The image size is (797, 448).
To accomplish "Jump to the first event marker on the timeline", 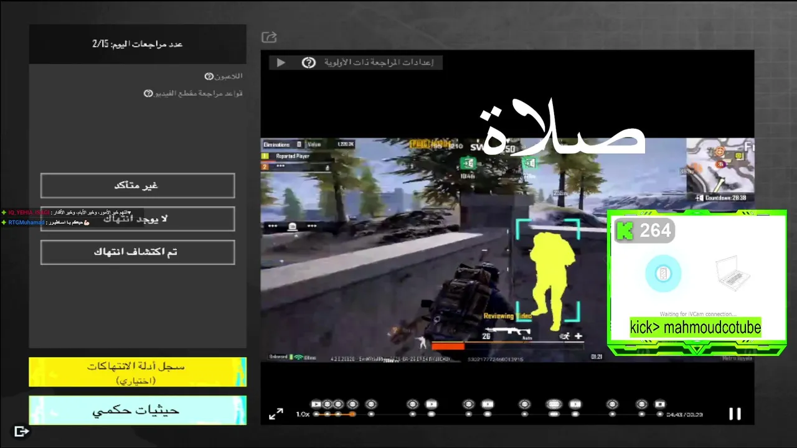I will [316, 404].
